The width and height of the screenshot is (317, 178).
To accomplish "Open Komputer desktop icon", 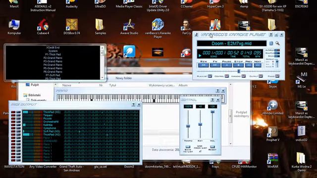I will pyautogui.click(x=14, y=27).
